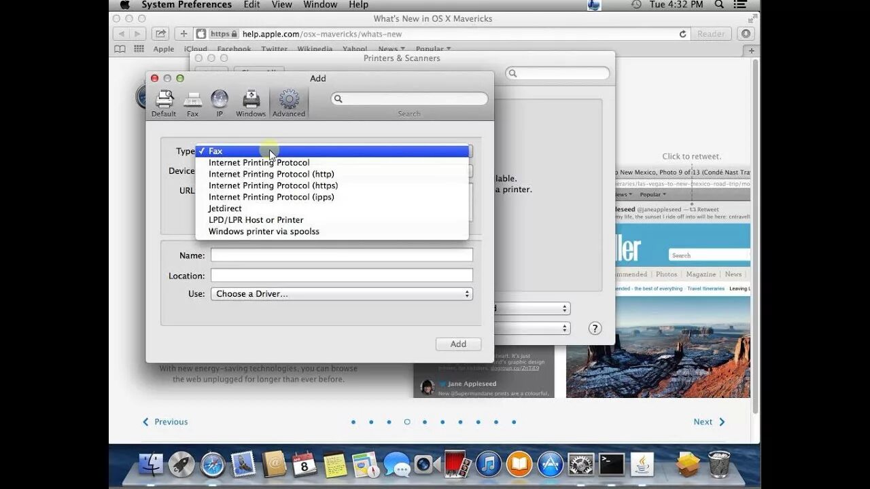Viewport: 870px width, 489px height.
Task: Choose Internet Printing Protocol (ipps)
Action: point(332,197)
